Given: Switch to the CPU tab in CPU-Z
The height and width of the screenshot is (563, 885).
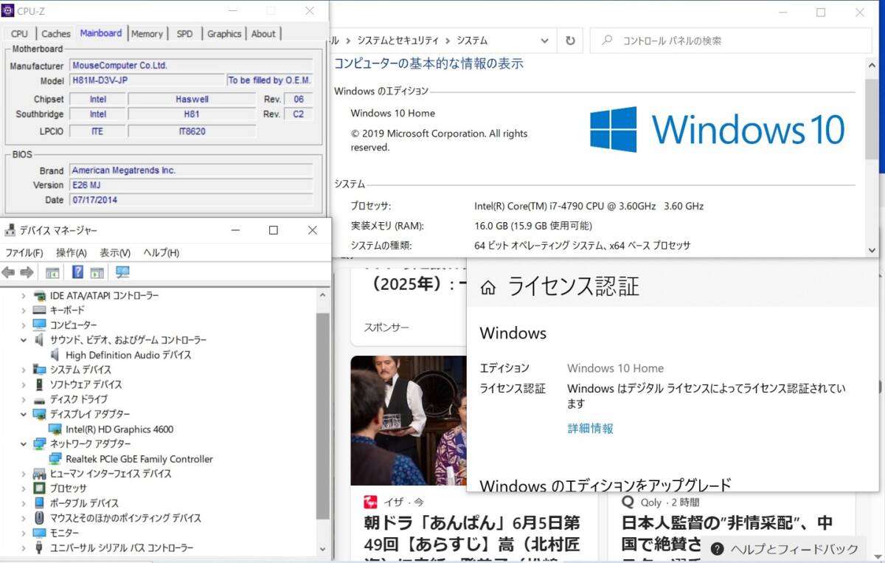Looking at the screenshot, I should click(19, 33).
